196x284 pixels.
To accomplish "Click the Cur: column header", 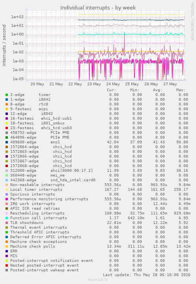I will click(112, 90).
